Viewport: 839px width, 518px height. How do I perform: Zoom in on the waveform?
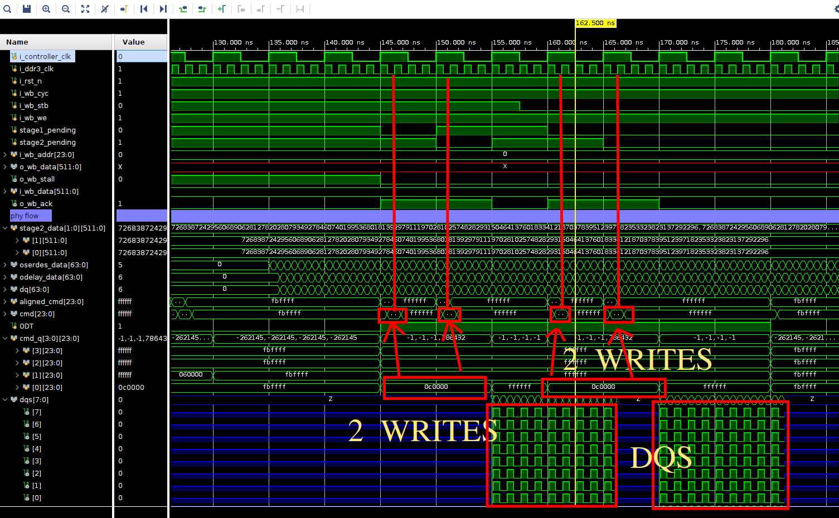pyautogui.click(x=46, y=9)
